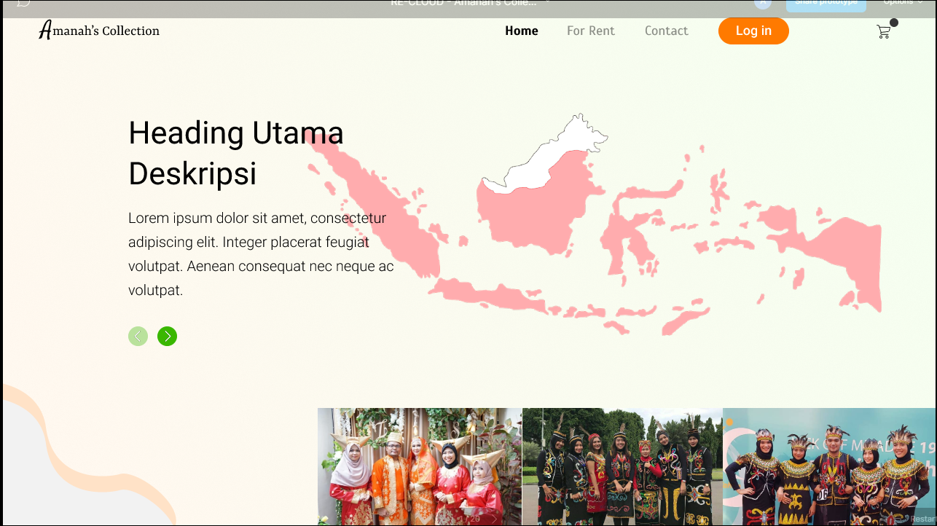The image size is (937, 526).
Task: Click the faded previous slide arrow
Action: [138, 336]
